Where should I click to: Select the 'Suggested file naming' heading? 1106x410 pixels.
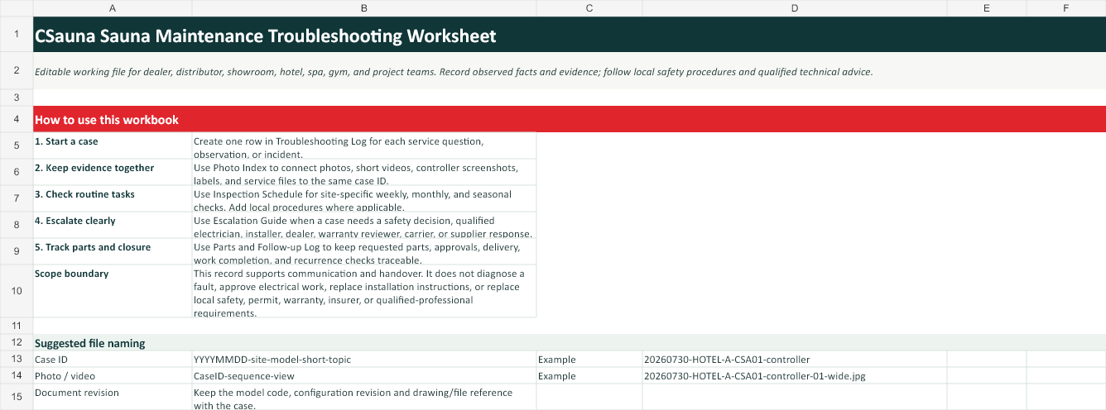[x=570, y=342]
